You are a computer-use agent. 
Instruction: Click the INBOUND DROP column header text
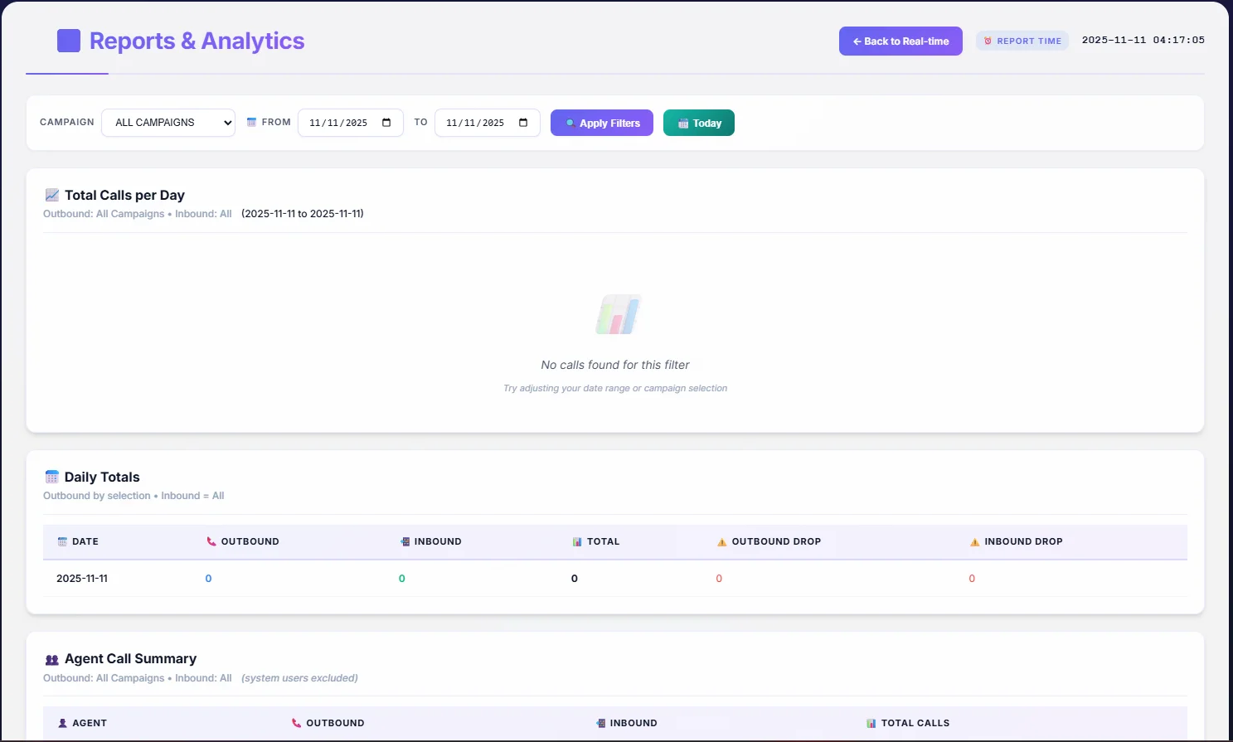[x=1023, y=541]
